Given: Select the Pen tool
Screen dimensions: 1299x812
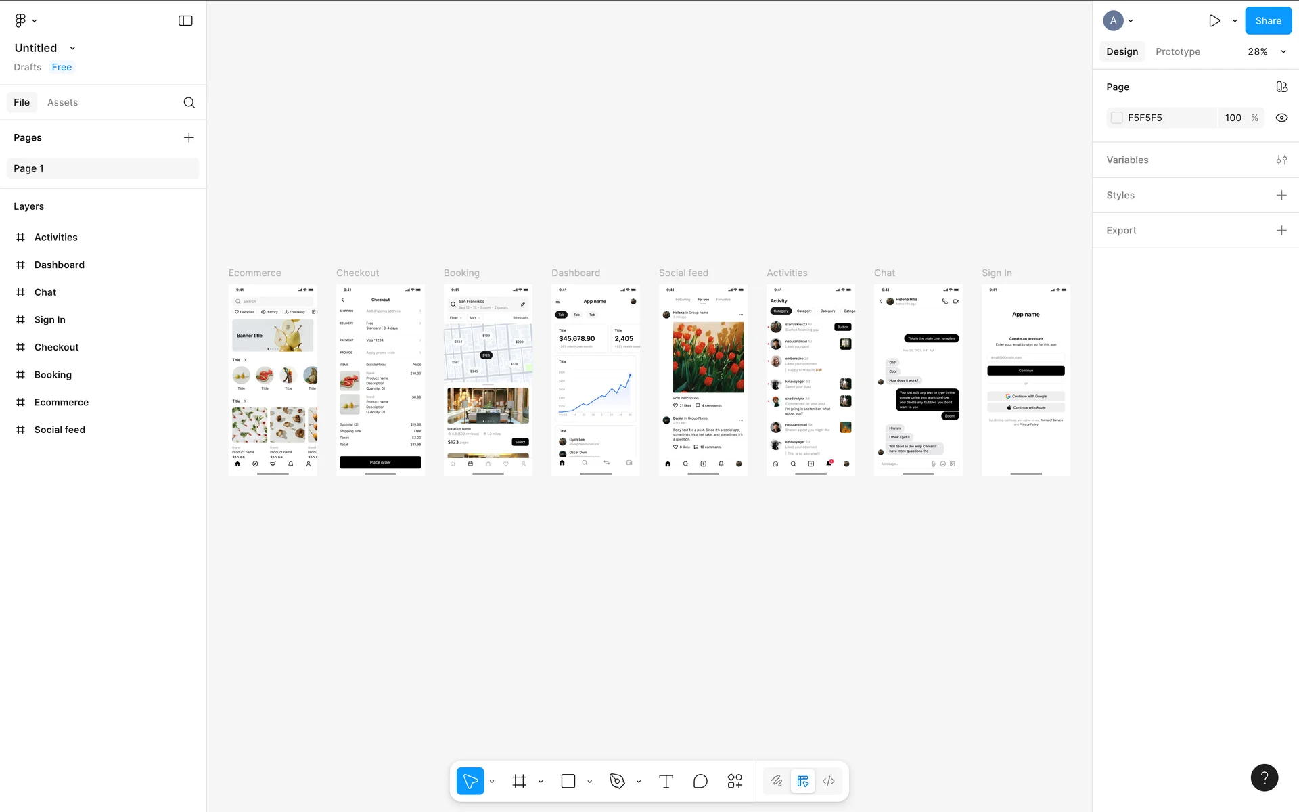Looking at the screenshot, I should pos(616,781).
